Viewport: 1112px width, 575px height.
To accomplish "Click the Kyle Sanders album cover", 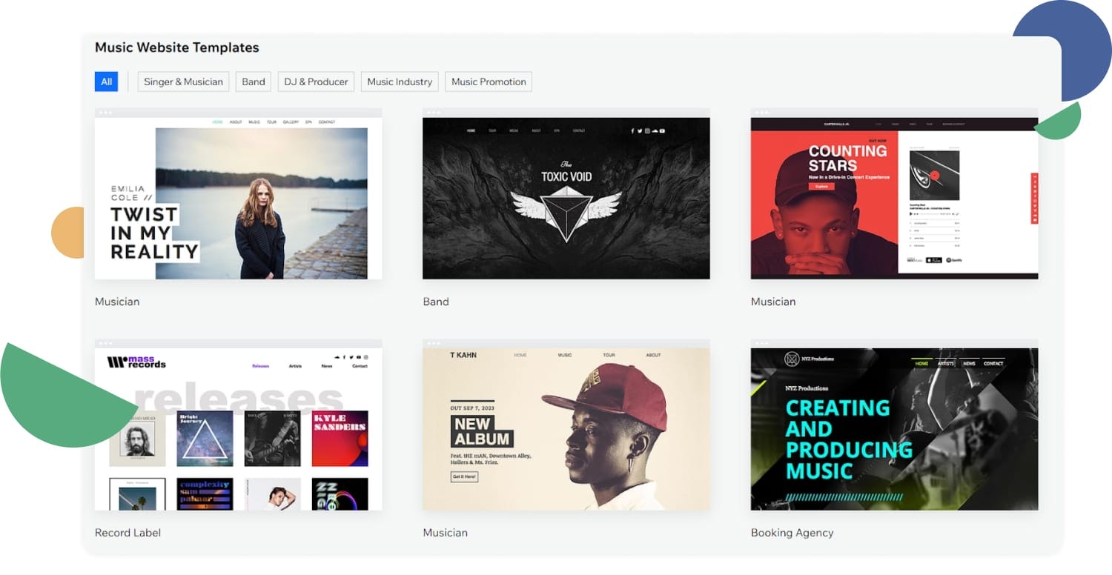I will pos(340,439).
